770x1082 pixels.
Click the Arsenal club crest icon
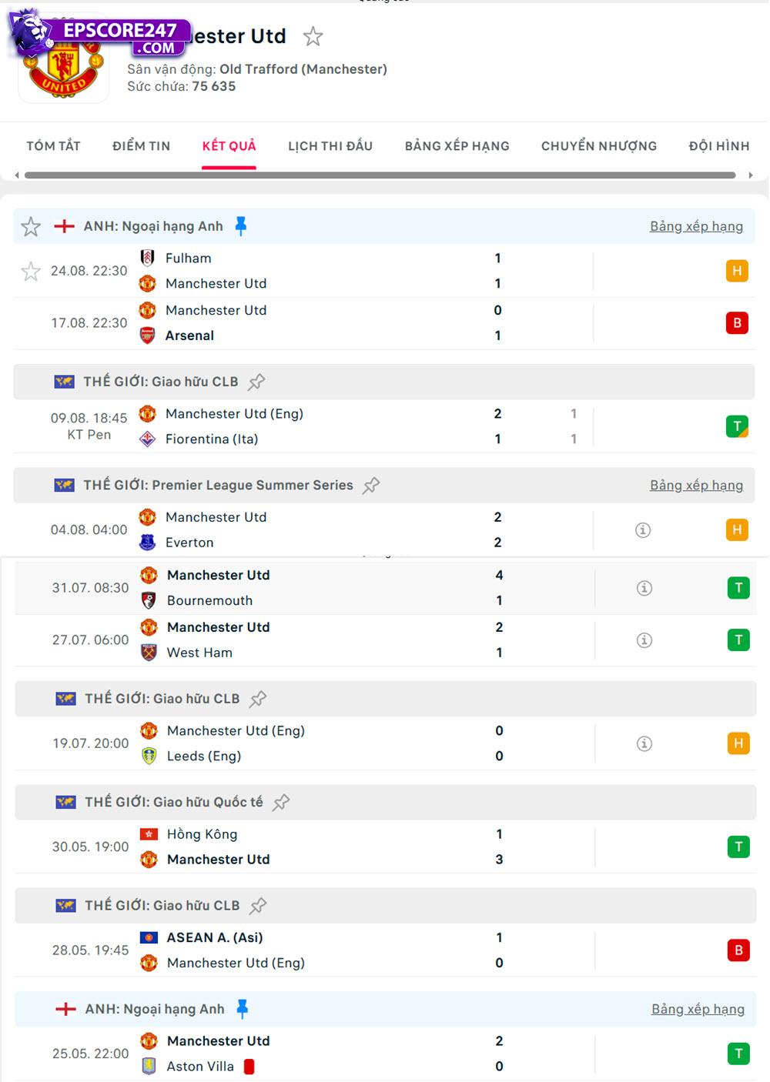tap(148, 336)
